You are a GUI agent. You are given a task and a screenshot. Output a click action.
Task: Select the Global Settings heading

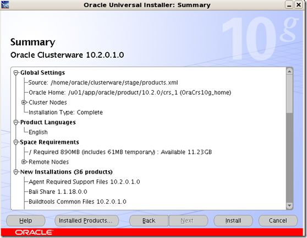coord(42,73)
